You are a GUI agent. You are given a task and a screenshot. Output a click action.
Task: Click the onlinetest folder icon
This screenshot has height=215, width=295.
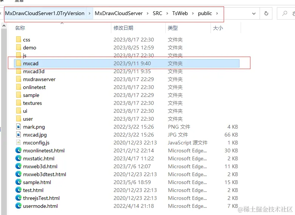click(x=18, y=87)
